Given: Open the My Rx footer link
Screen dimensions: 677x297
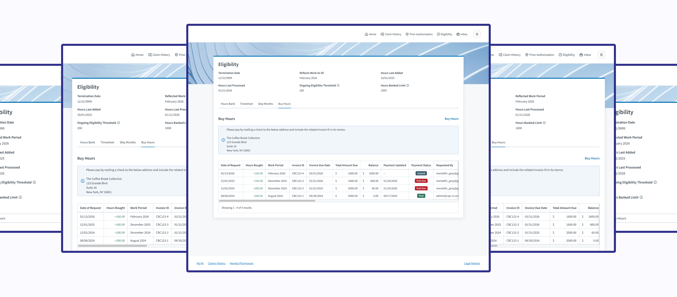Looking at the screenshot, I should [200, 263].
